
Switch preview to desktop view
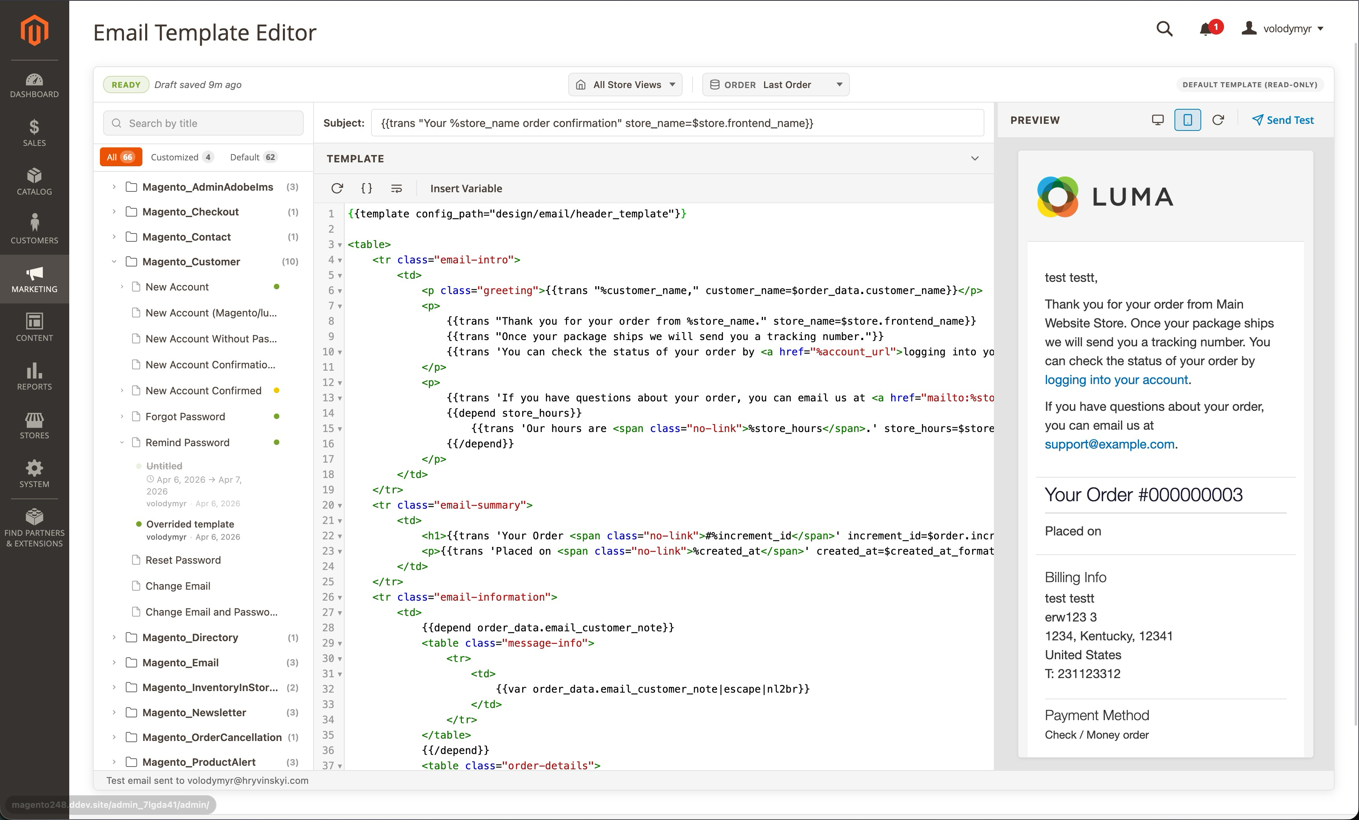[x=1158, y=120]
